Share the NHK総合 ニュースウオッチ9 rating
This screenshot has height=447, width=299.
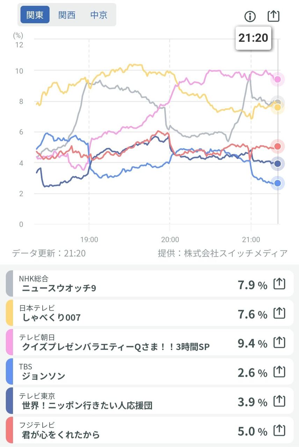tap(279, 284)
